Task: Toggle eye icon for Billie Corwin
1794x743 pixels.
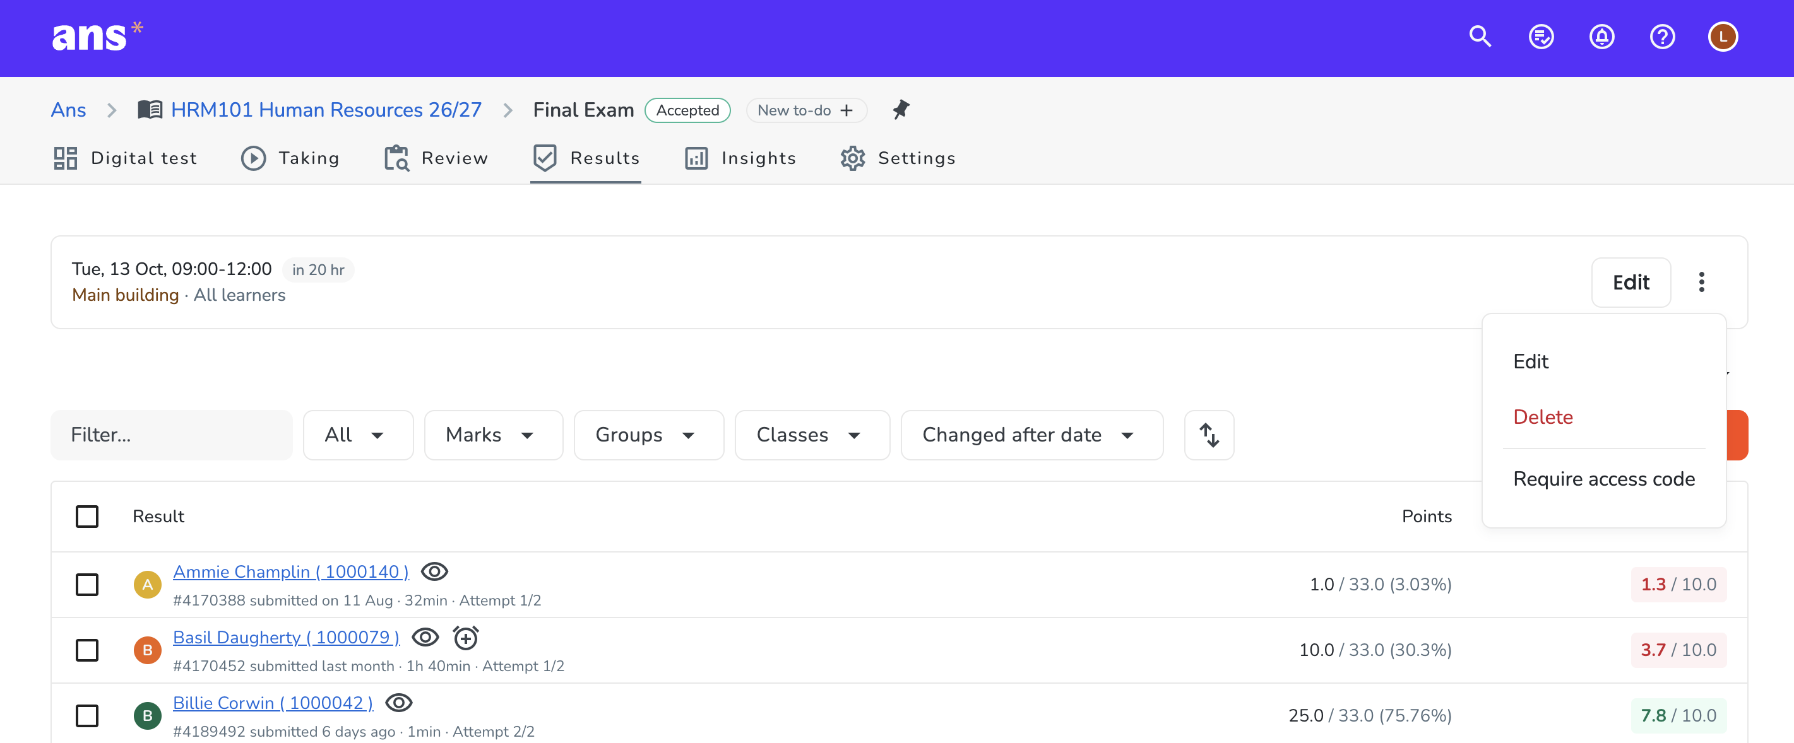Action: pyautogui.click(x=398, y=703)
